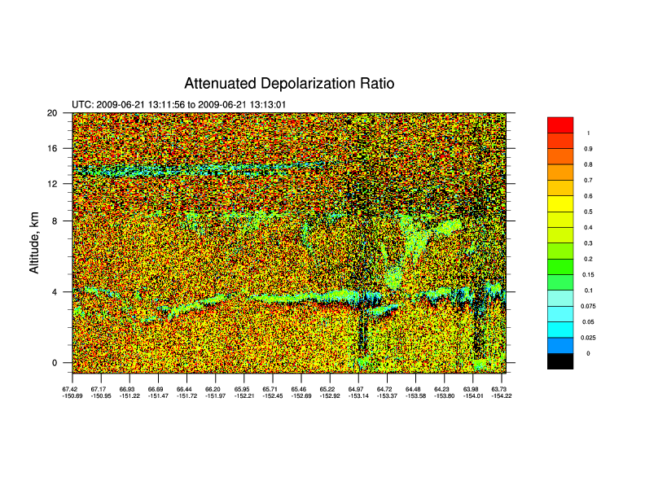Select the green swatch between 0.15 and 0.2
Viewport: 645px width, 498px height.
pos(560,267)
